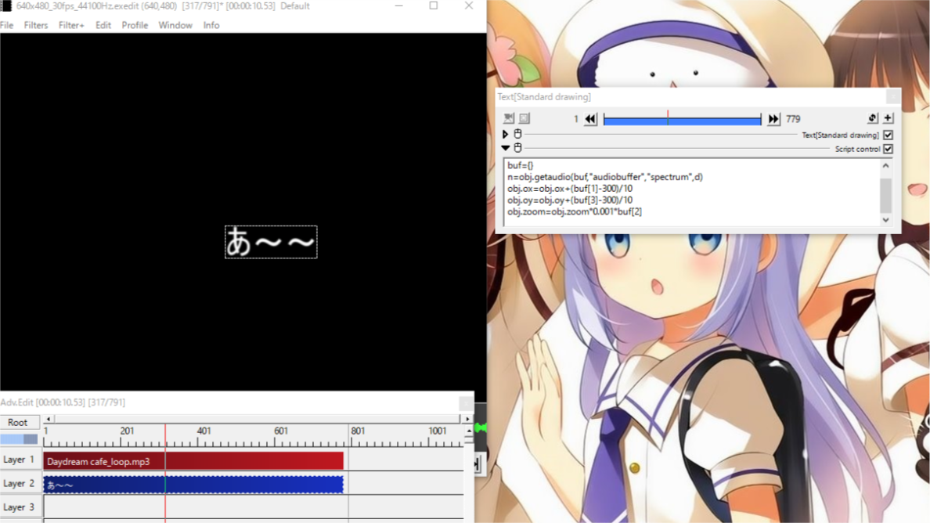930x523 pixels.
Task: Click timeline horizontal scroll left arrow
Action: (48, 419)
